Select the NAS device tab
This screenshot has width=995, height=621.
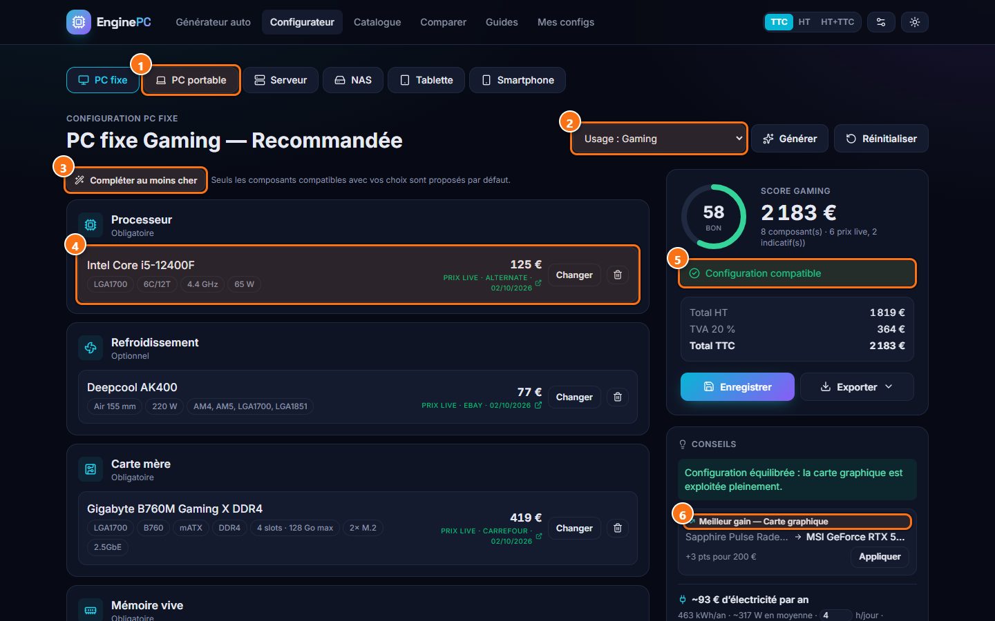click(x=353, y=80)
